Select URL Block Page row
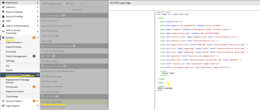 74,61
